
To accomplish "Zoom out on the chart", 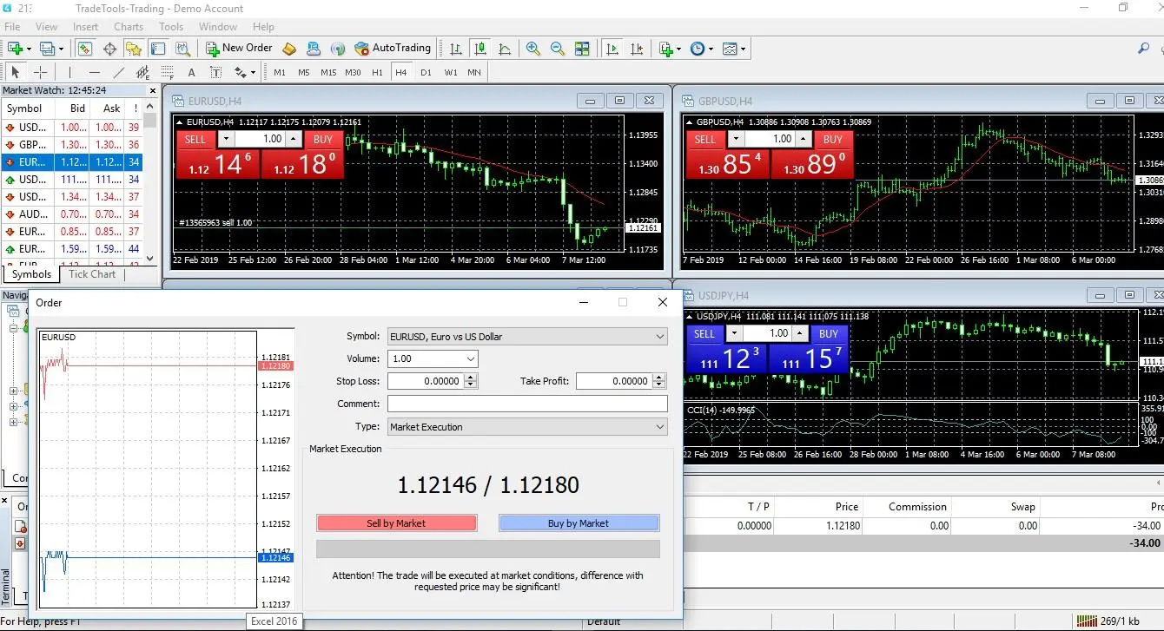I will click(557, 49).
